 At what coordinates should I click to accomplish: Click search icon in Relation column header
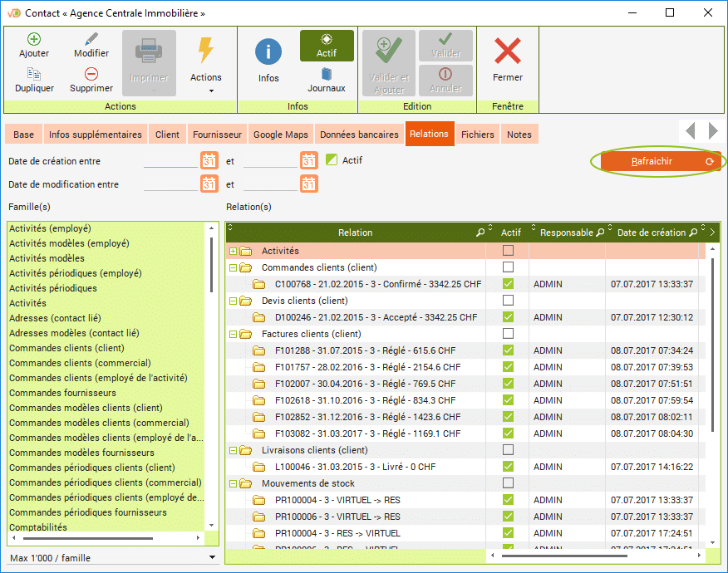pos(480,233)
